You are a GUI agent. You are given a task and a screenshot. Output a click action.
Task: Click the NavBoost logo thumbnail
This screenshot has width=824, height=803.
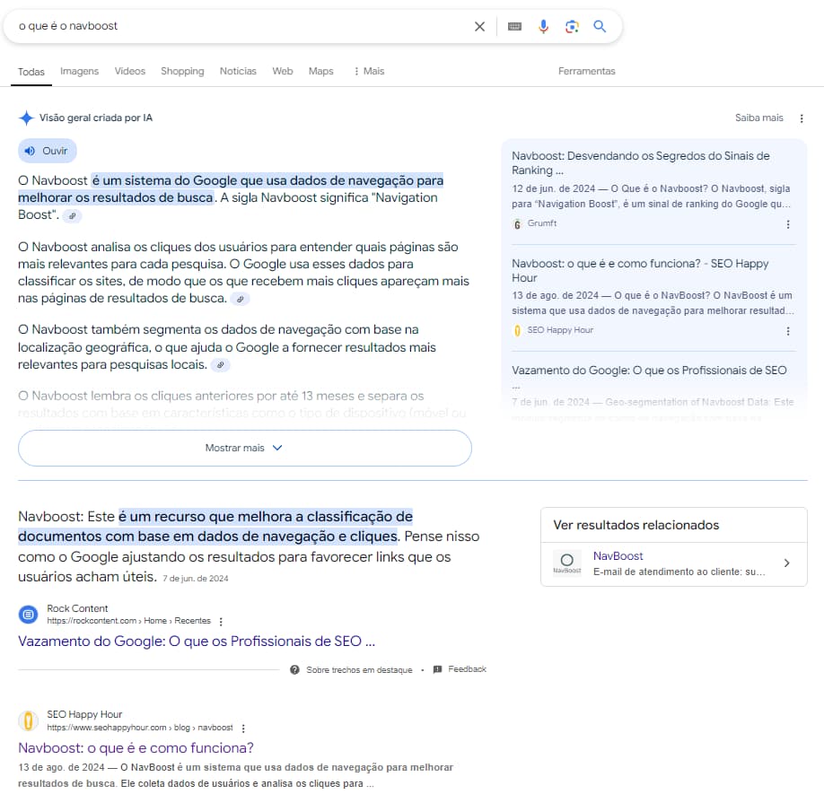coord(567,563)
